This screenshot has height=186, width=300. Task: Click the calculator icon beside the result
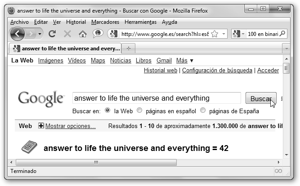(x=29, y=147)
